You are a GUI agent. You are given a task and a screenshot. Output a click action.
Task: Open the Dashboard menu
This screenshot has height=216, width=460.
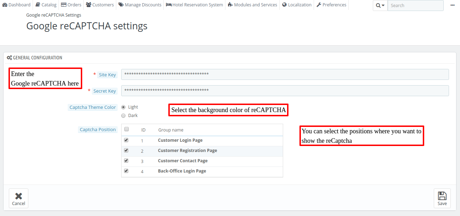click(17, 5)
